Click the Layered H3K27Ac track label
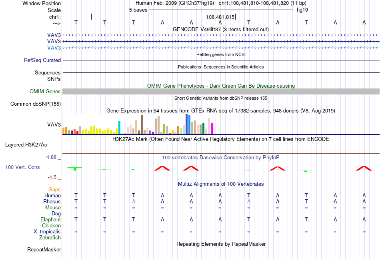The width and height of the screenshot is (380, 259). (26, 145)
